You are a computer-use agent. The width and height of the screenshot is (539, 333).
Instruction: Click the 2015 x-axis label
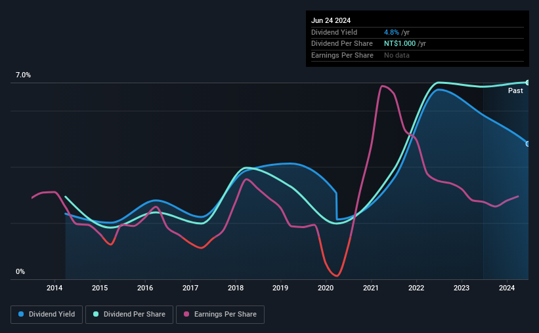100,288
